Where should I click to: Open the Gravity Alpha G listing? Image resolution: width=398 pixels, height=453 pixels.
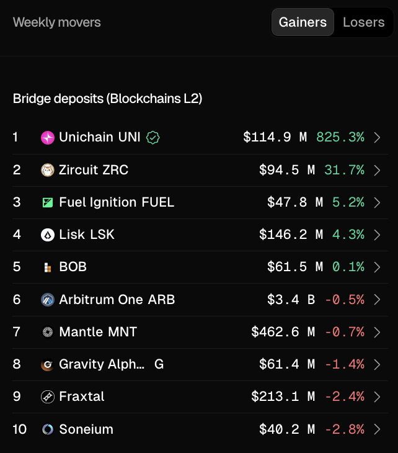[112, 364]
